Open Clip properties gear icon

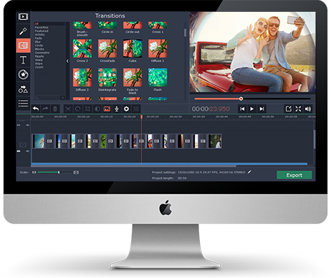tap(126, 109)
